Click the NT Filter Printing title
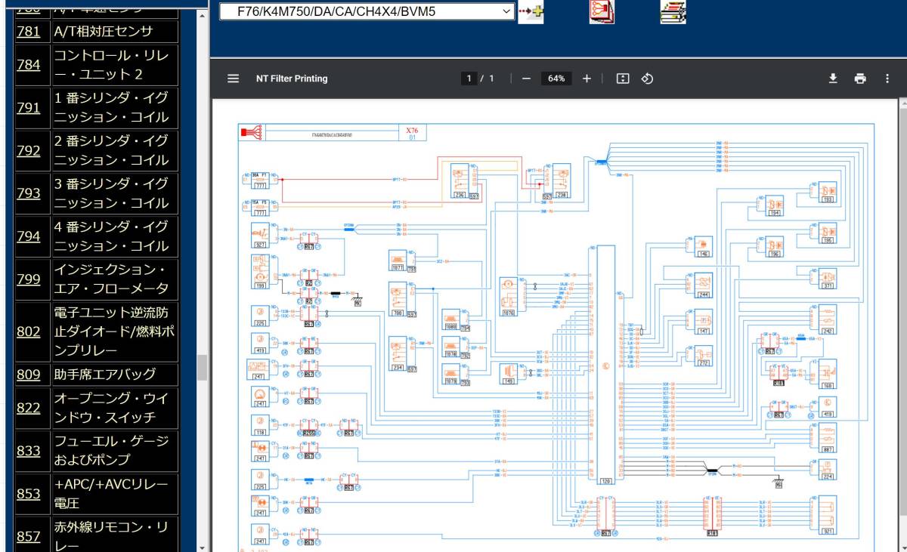 (x=292, y=79)
